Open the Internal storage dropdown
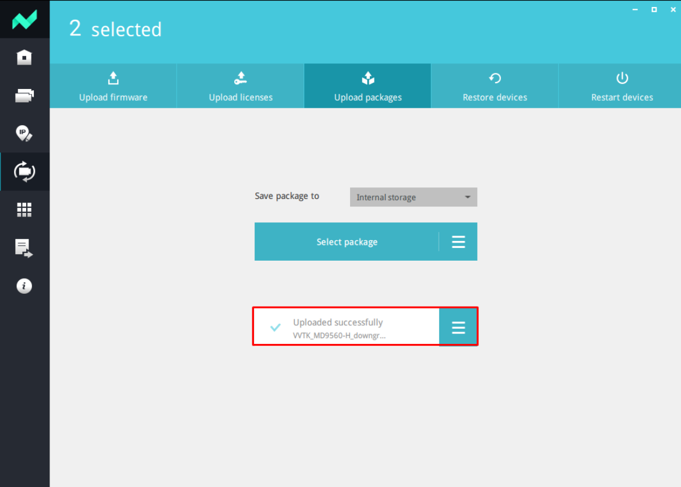681x487 pixels. 414,197
